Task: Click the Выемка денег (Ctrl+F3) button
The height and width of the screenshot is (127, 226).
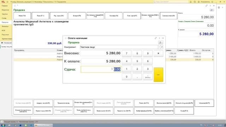Action: point(103,111)
